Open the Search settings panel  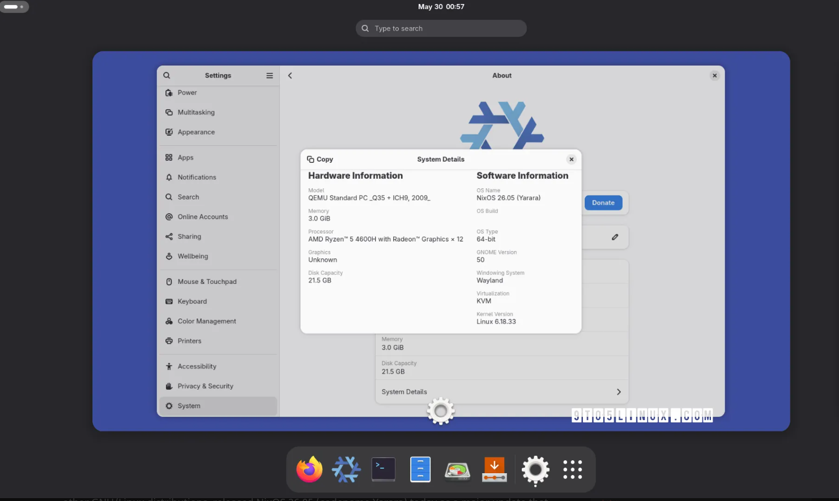[x=218, y=197]
